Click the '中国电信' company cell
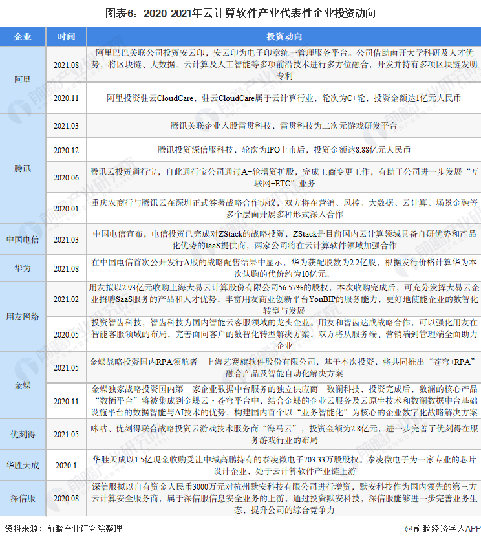 23,239
